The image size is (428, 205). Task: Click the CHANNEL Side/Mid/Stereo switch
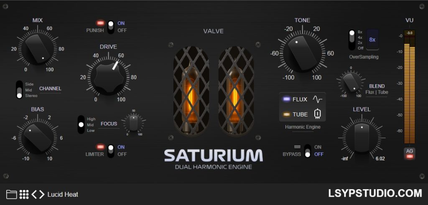19,90
